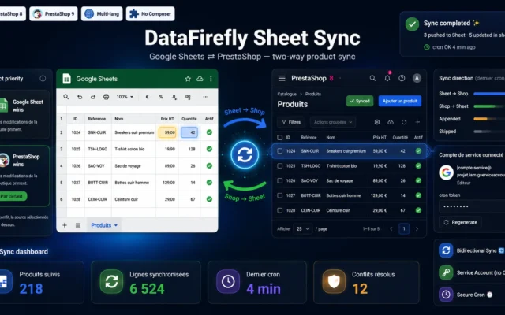Click the Google account logo icon

[446, 172]
